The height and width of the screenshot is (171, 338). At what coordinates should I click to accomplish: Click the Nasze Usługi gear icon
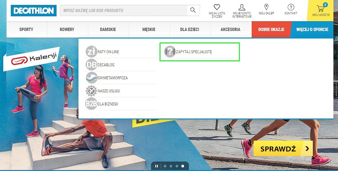[x=91, y=91]
